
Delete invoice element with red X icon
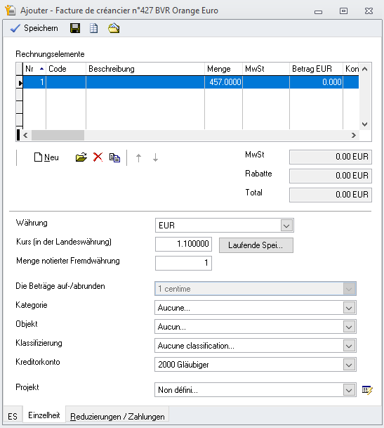(98, 157)
